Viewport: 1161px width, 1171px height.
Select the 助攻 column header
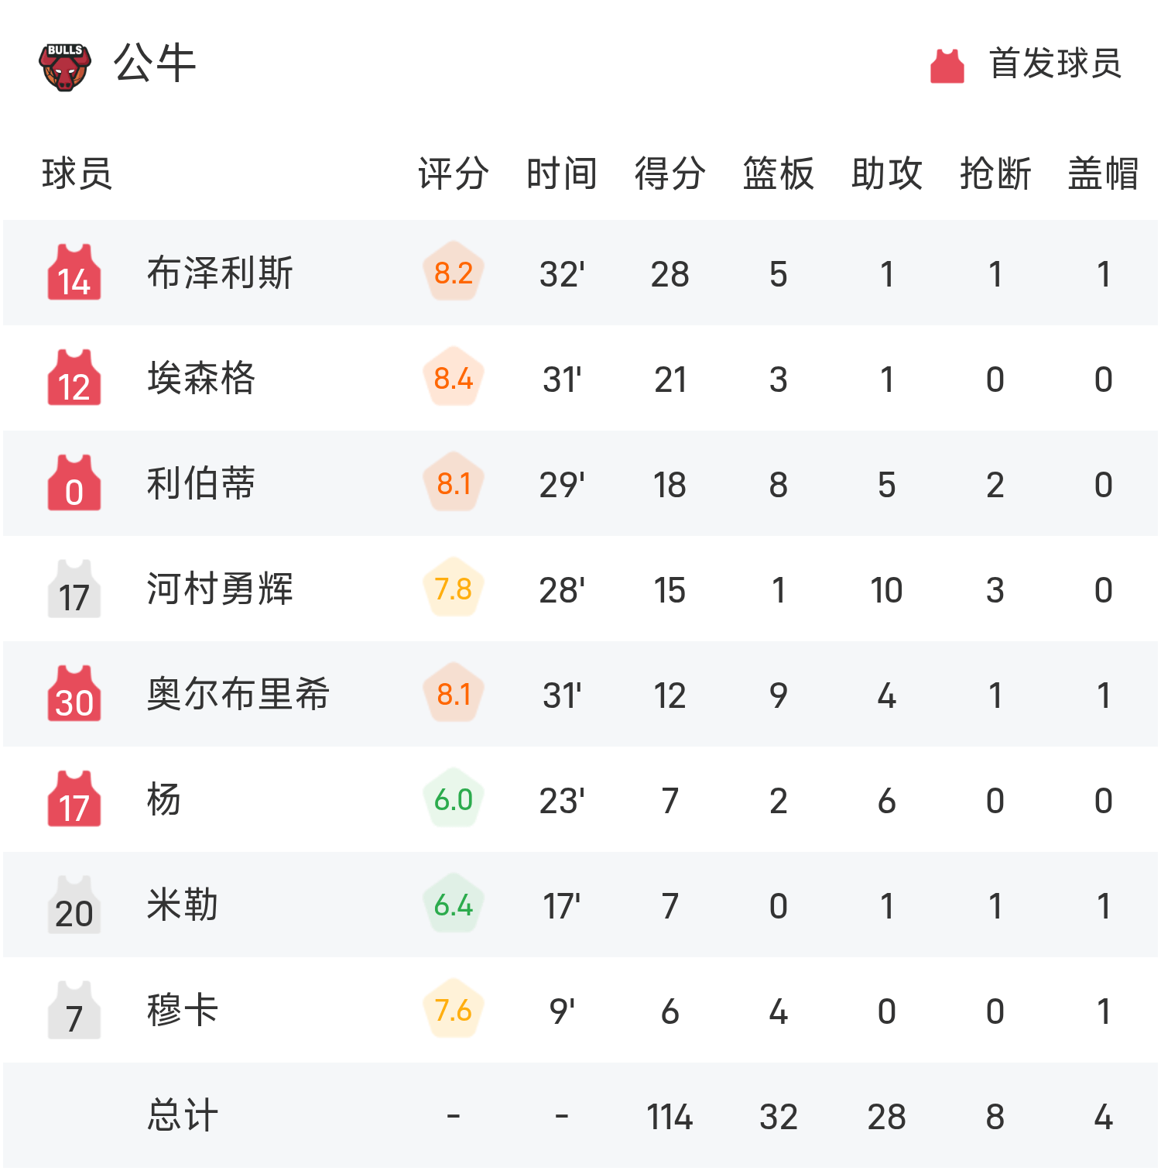886,173
